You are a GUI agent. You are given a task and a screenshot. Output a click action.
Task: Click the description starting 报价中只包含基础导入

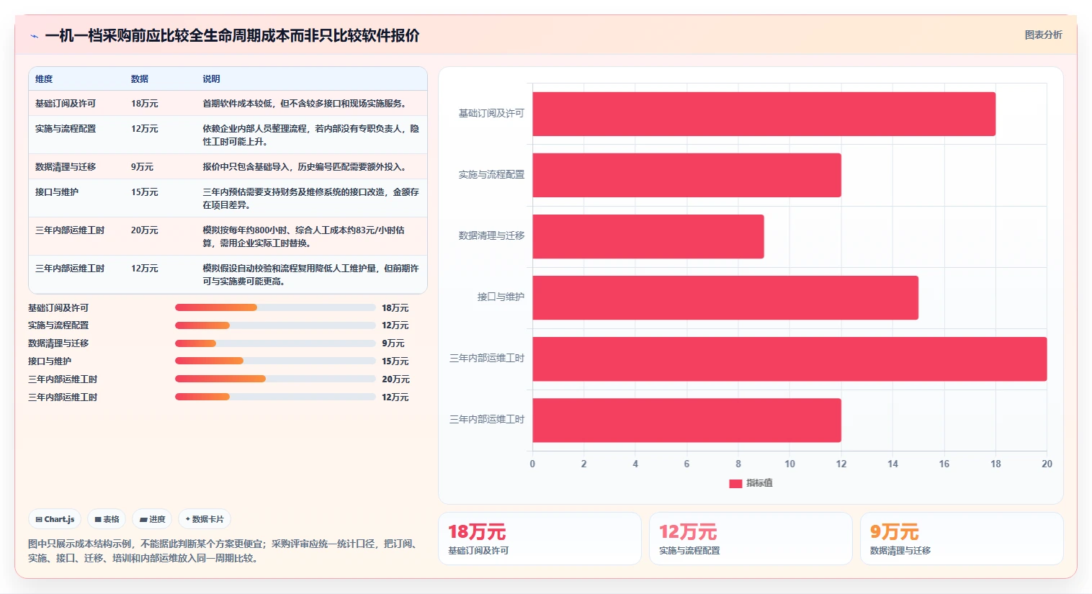point(305,167)
